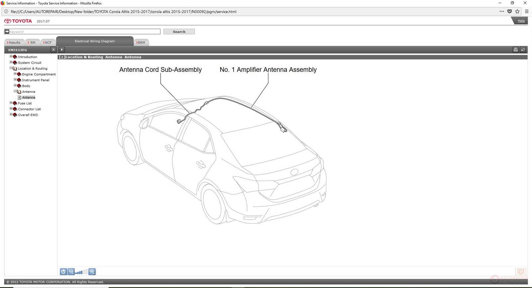This screenshot has width=532, height=288.
Task: Select the highlighted Antenna page item
Action: tap(29, 97)
